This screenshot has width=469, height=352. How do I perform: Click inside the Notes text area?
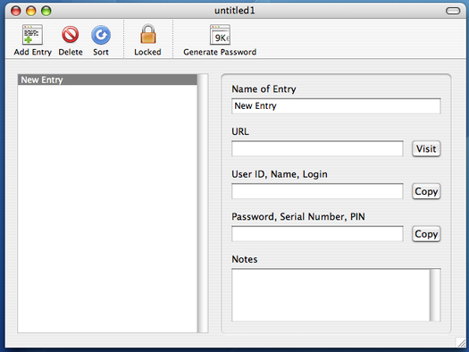(331, 295)
